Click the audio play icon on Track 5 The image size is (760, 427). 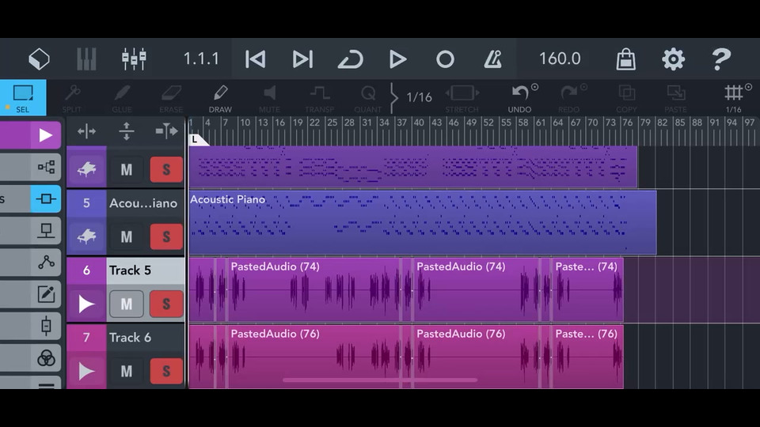pos(86,304)
